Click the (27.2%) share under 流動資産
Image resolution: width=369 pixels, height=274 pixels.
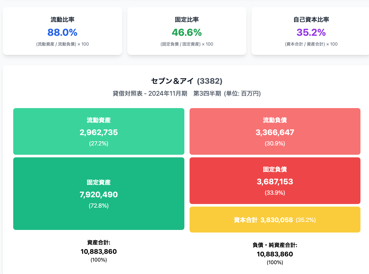pyautogui.click(x=99, y=144)
